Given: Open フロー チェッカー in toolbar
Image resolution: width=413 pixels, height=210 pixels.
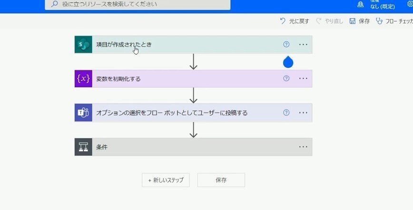Looking at the screenshot, I should [394, 21].
